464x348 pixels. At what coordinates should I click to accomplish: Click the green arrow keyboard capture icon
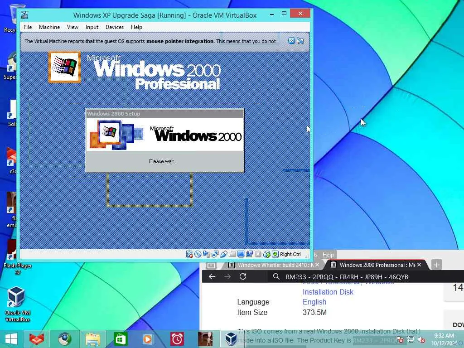[275, 254]
